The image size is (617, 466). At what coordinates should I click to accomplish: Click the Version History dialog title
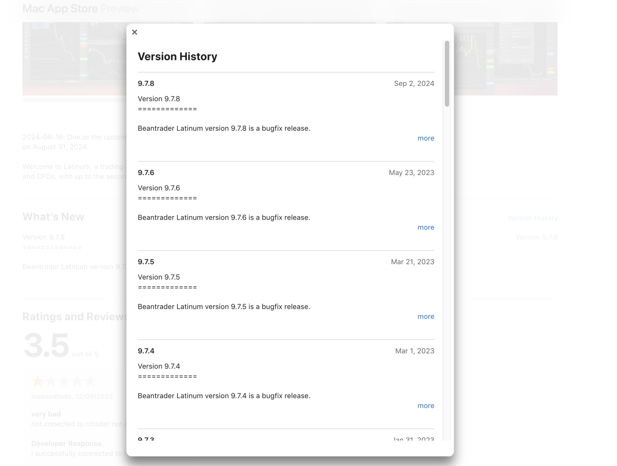[x=177, y=56]
